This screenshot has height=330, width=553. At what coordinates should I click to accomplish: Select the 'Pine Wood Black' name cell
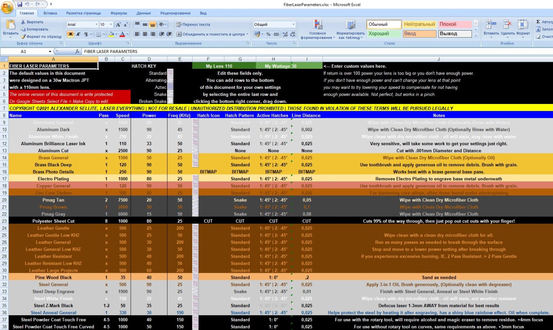[53, 278]
